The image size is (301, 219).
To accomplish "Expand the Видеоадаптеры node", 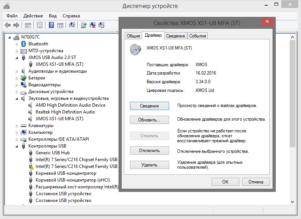I will click(x=17, y=85).
